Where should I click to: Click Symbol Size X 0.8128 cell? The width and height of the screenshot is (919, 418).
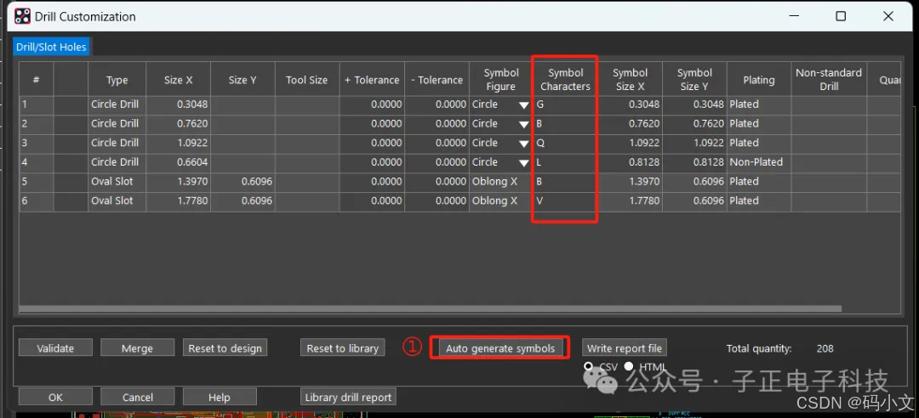pos(630,163)
